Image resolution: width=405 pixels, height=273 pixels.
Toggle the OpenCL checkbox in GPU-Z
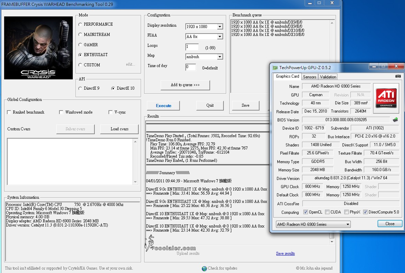[x=305, y=212]
